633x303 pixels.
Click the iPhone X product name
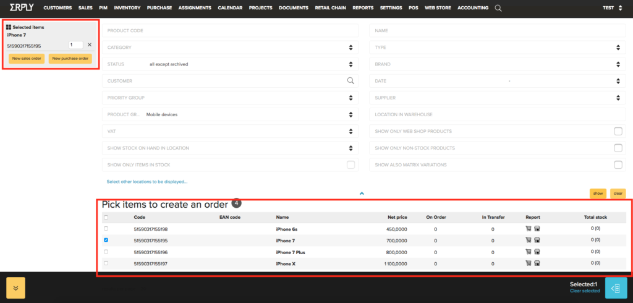click(286, 263)
